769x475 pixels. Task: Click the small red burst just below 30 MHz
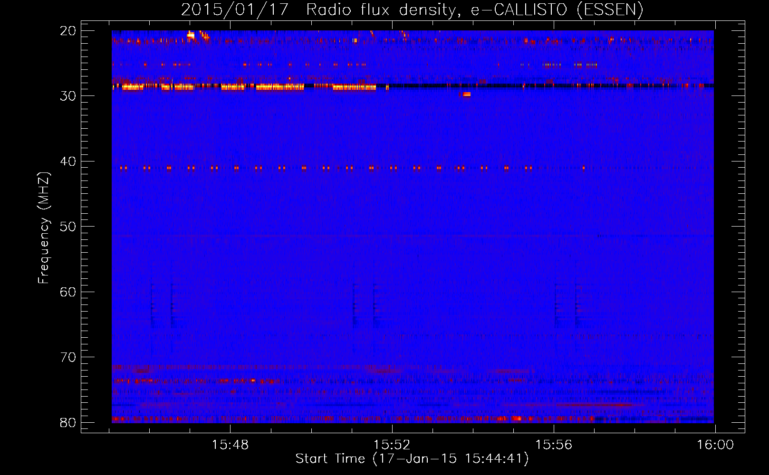(x=466, y=94)
